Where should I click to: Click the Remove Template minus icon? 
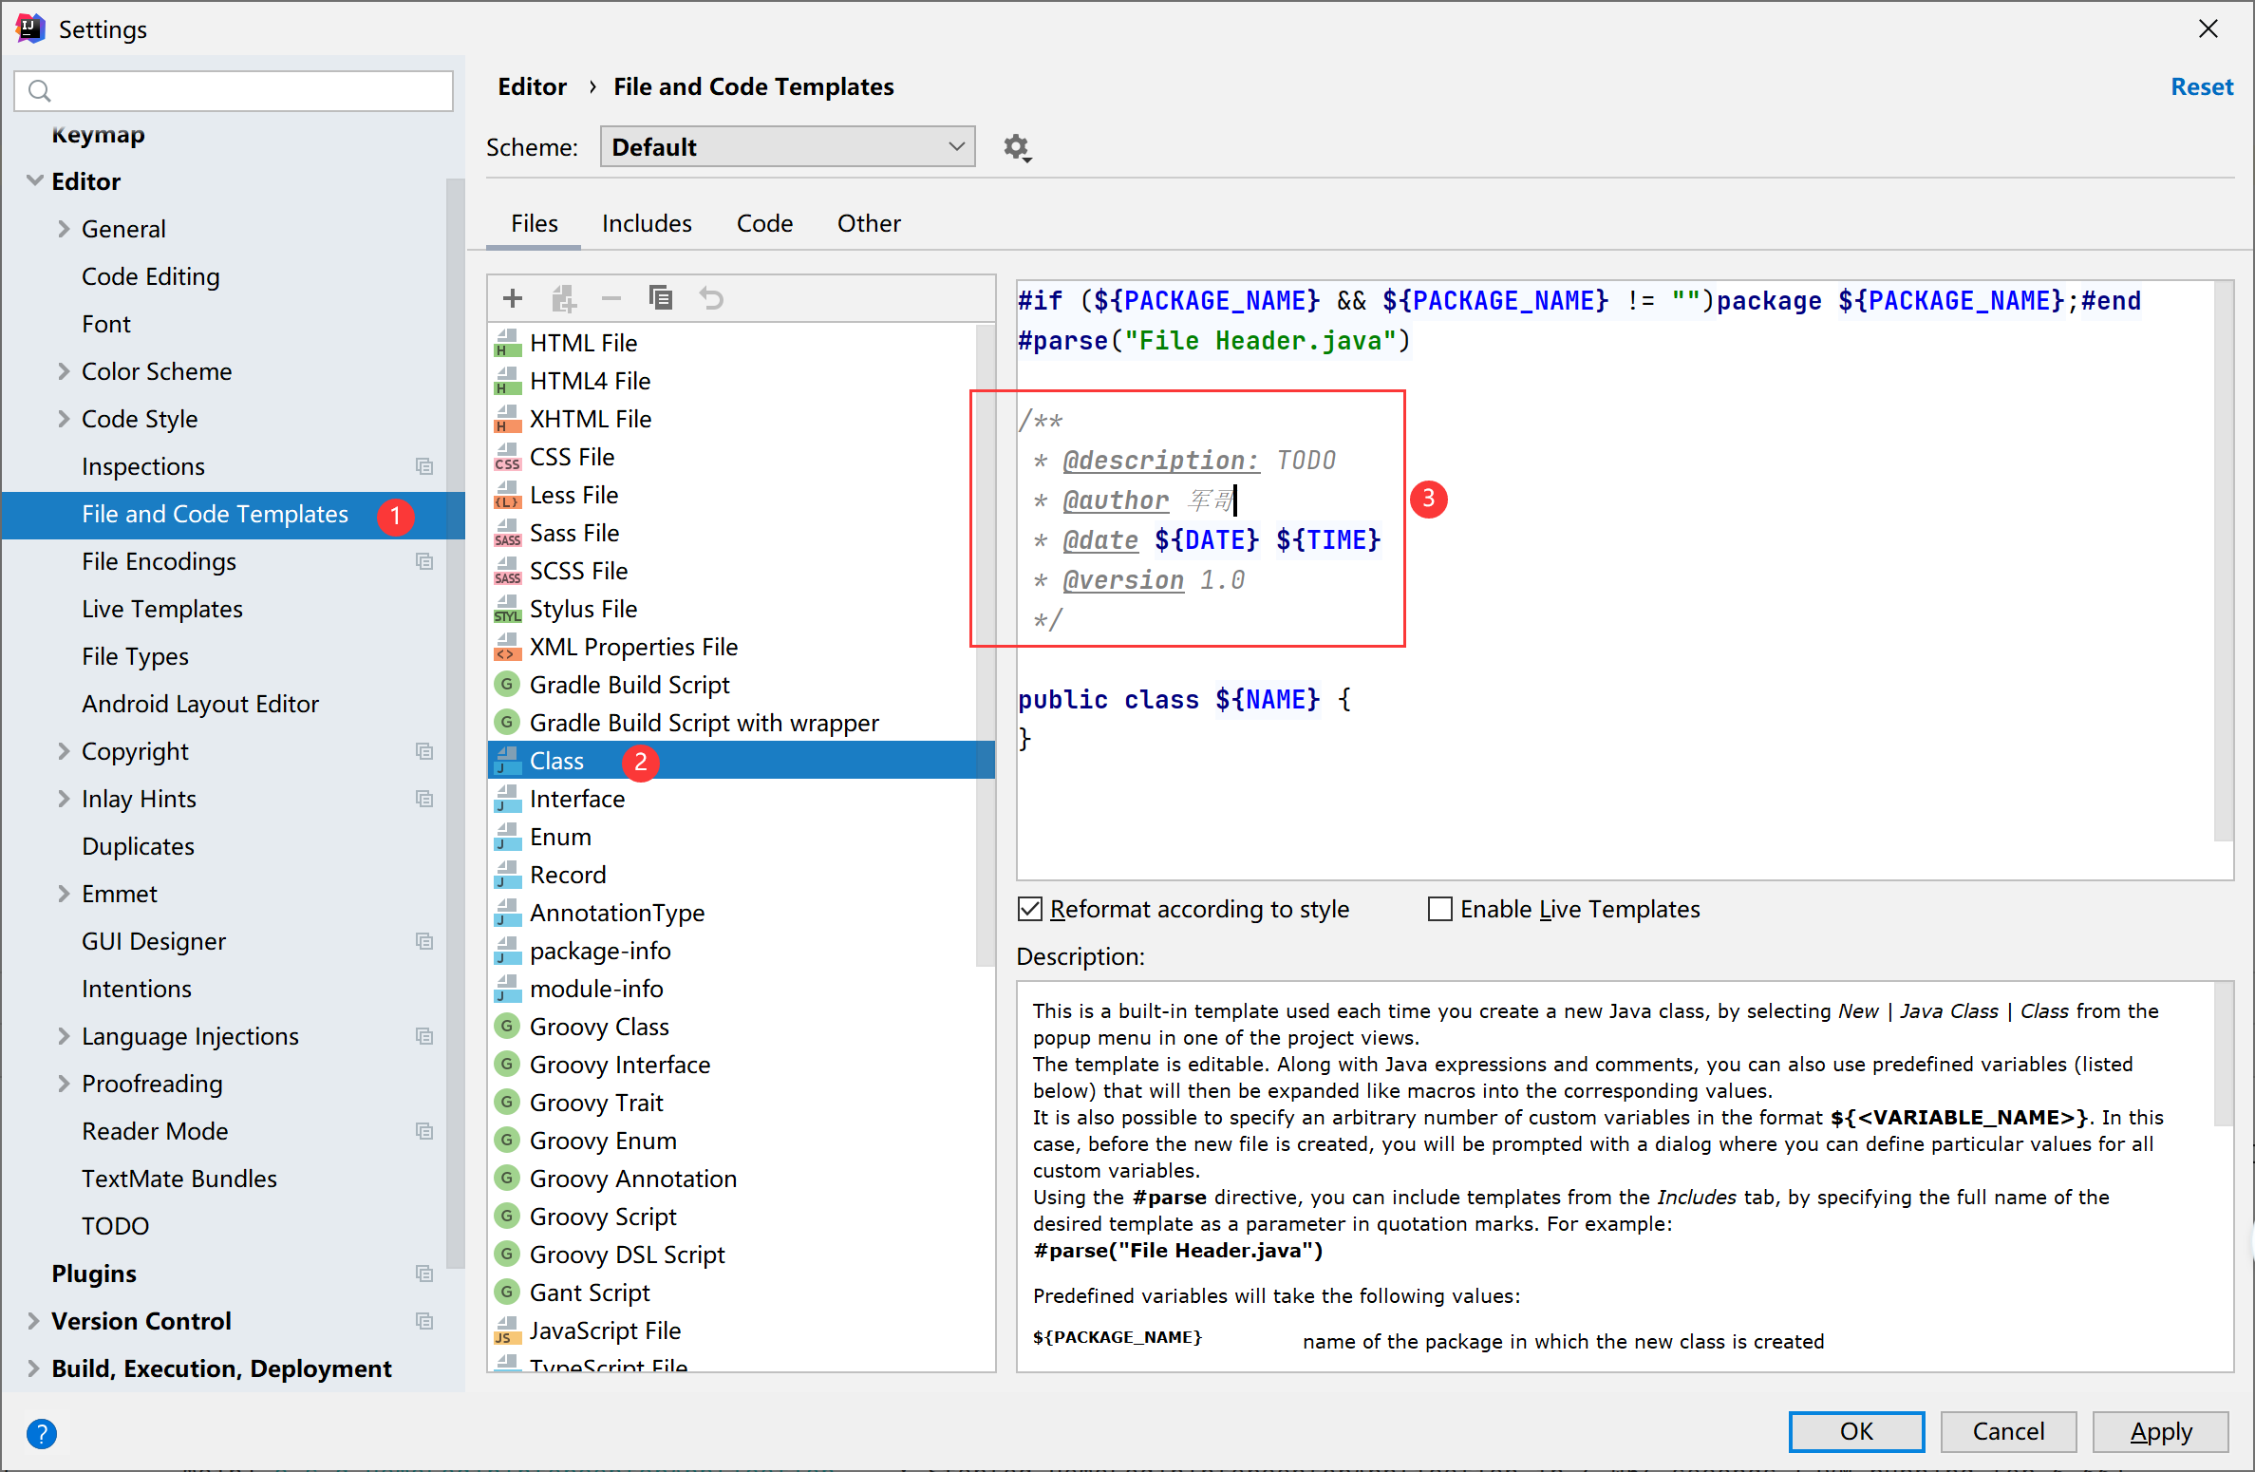tap(611, 298)
